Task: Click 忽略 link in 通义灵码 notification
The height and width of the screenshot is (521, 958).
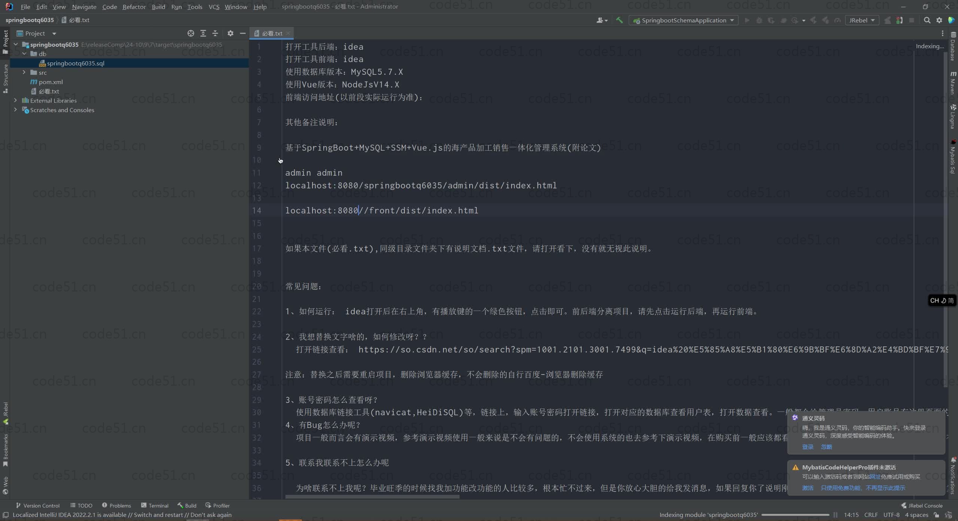Action: [x=826, y=447]
